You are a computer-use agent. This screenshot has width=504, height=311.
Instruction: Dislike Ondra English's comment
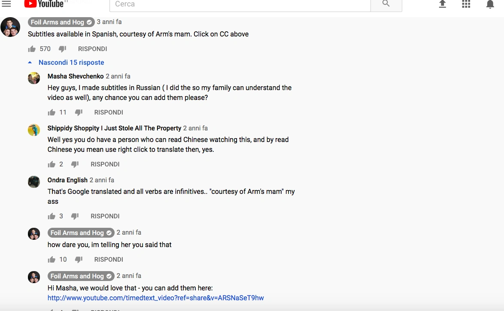pos(75,216)
